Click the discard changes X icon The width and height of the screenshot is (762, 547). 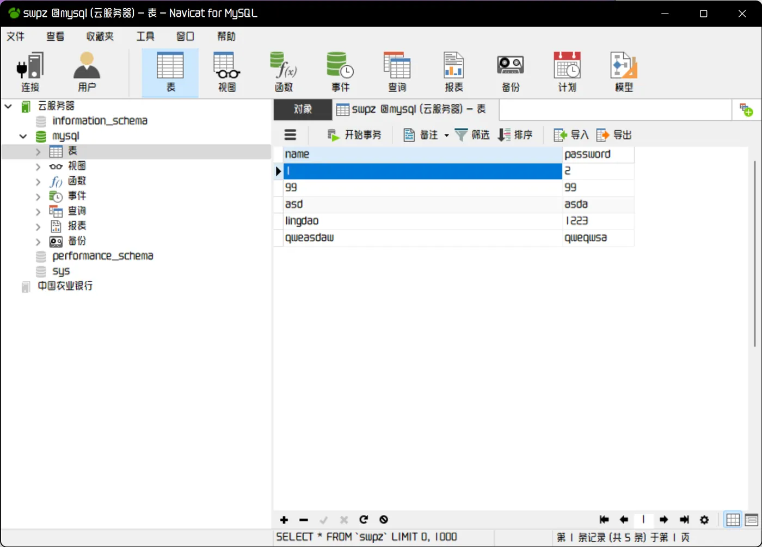coord(343,520)
